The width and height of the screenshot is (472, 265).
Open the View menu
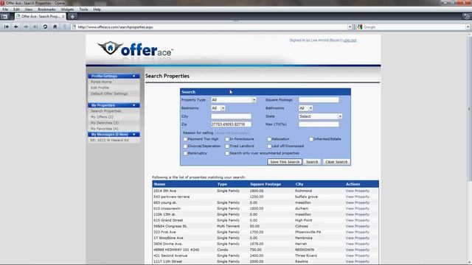tap(29, 10)
